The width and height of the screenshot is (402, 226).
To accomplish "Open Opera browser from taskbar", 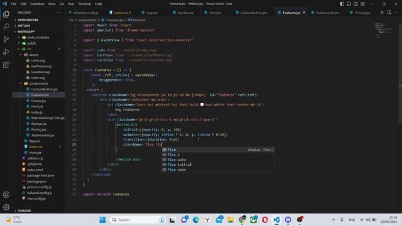I will coord(265,220).
